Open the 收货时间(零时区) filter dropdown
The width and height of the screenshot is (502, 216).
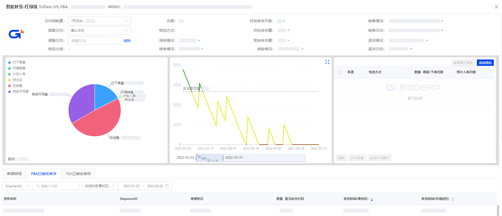[x=100, y=186]
